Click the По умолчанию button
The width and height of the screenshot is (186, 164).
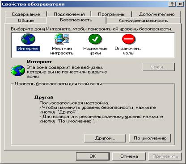click(x=150, y=138)
